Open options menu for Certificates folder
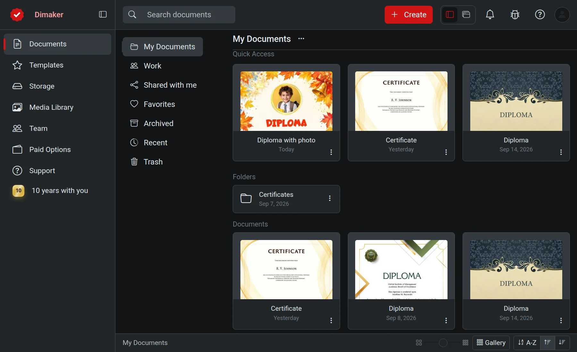 pyautogui.click(x=330, y=198)
